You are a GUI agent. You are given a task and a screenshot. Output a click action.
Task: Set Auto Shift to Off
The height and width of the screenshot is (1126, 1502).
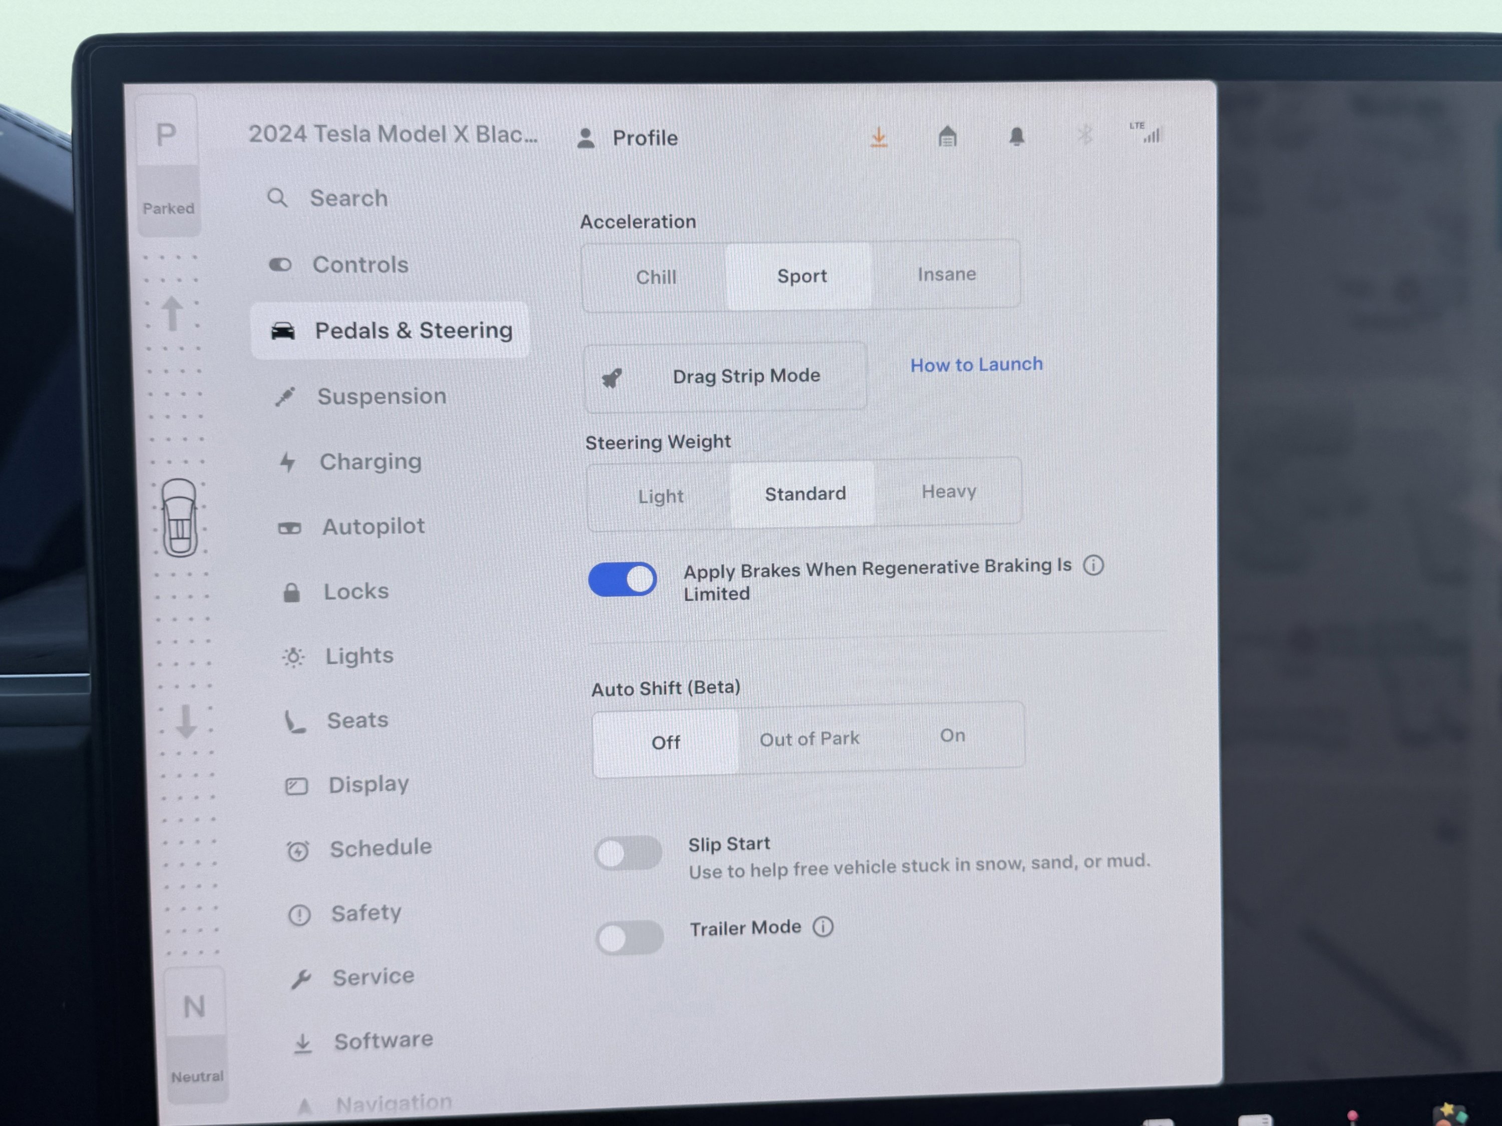pyautogui.click(x=665, y=743)
